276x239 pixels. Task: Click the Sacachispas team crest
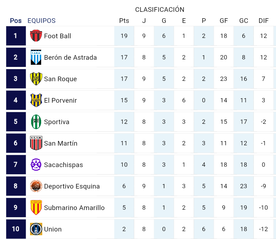(x=36, y=165)
